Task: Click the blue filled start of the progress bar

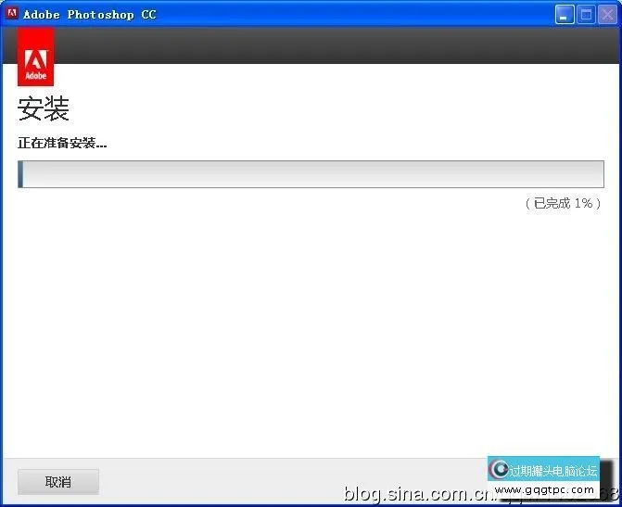Action: [x=20, y=174]
